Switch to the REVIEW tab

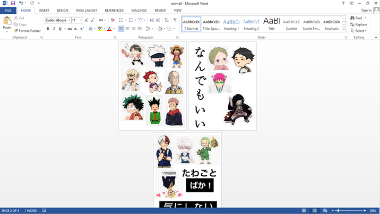pyautogui.click(x=160, y=11)
